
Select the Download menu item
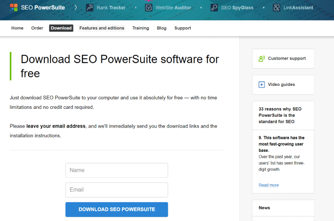point(61,28)
